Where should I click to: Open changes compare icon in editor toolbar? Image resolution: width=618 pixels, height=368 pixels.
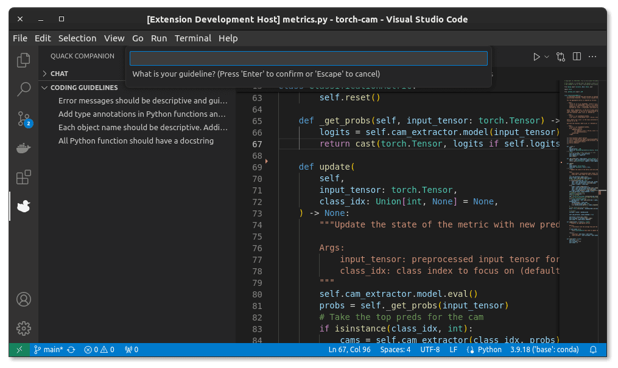pos(561,57)
